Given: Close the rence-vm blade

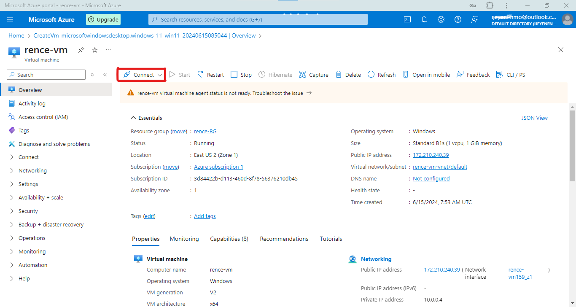Looking at the screenshot, I should point(561,50).
